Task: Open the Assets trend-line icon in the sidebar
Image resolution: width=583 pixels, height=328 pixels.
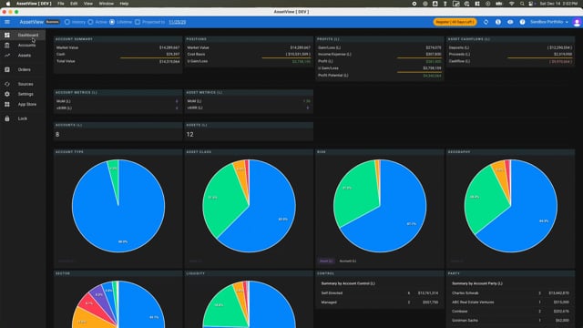Action: 7,56
